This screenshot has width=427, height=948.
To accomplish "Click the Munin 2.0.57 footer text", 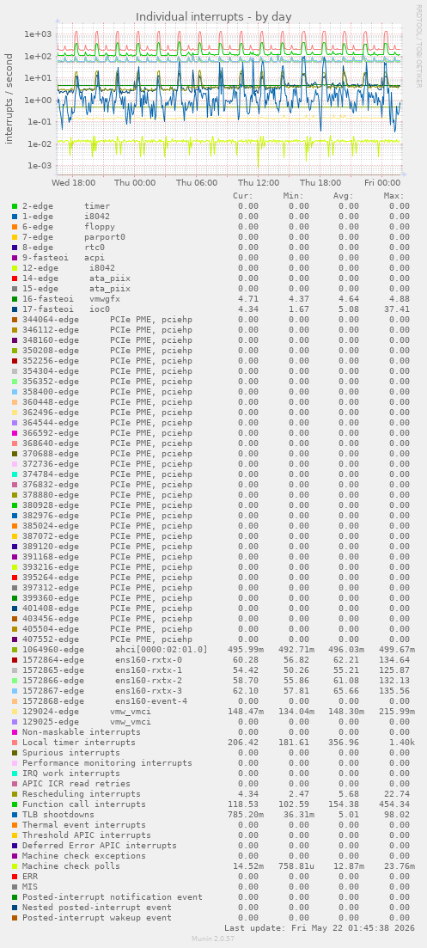I will (213, 939).
